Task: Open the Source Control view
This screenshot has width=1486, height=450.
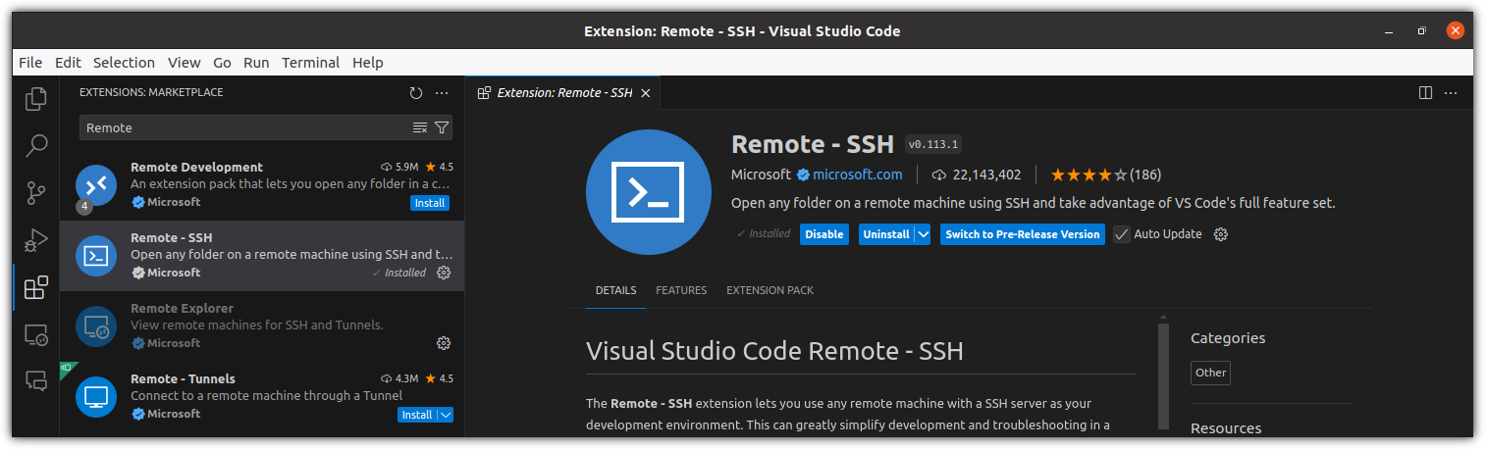Action: [36, 193]
